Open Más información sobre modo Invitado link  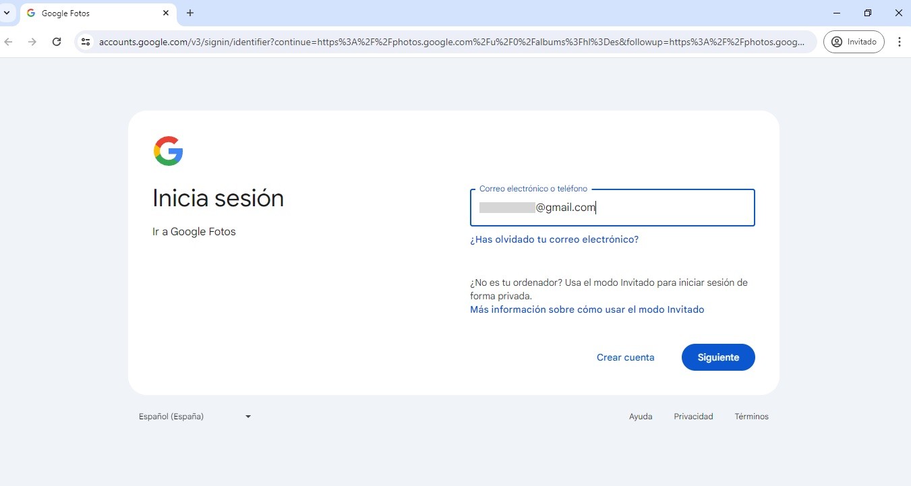pos(587,309)
